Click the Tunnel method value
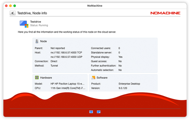 click(54, 66)
